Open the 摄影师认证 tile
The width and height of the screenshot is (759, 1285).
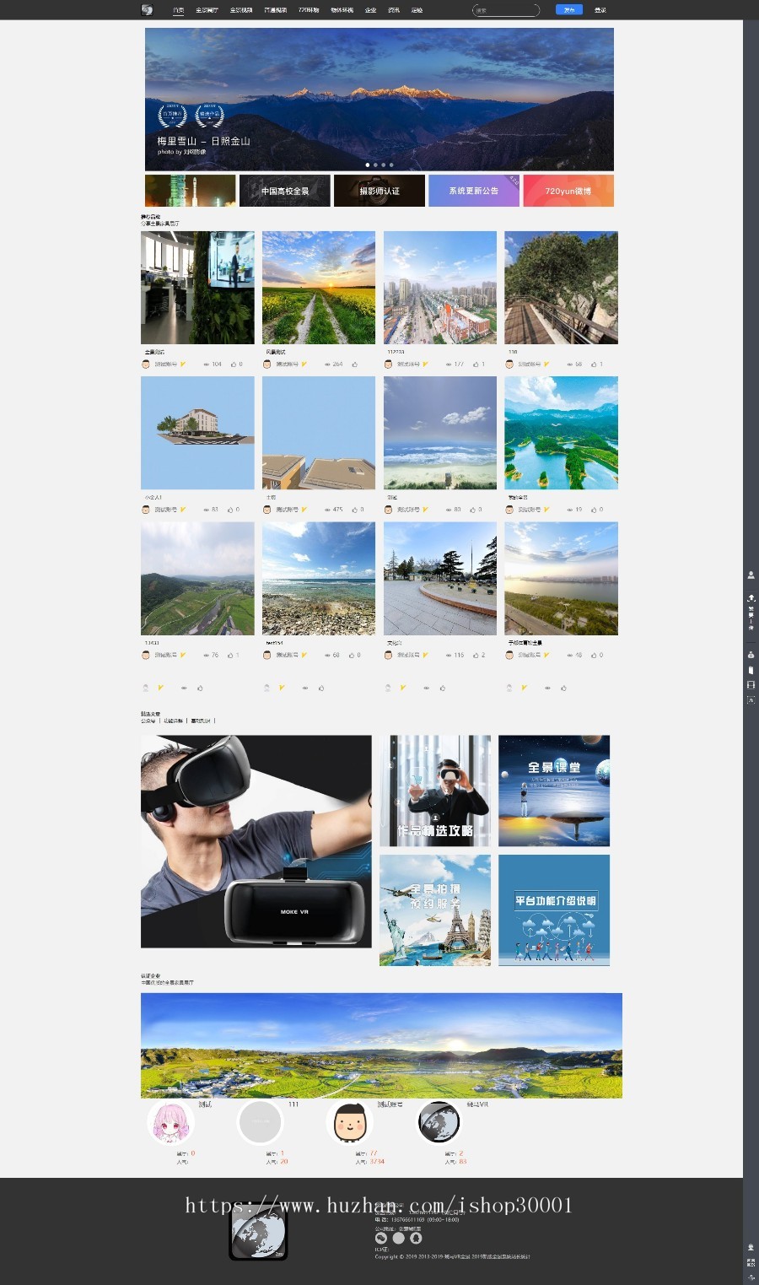[379, 191]
